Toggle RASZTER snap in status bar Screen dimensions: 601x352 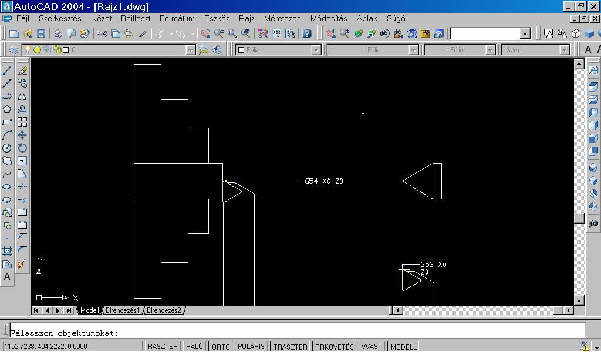pyautogui.click(x=163, y=347)
